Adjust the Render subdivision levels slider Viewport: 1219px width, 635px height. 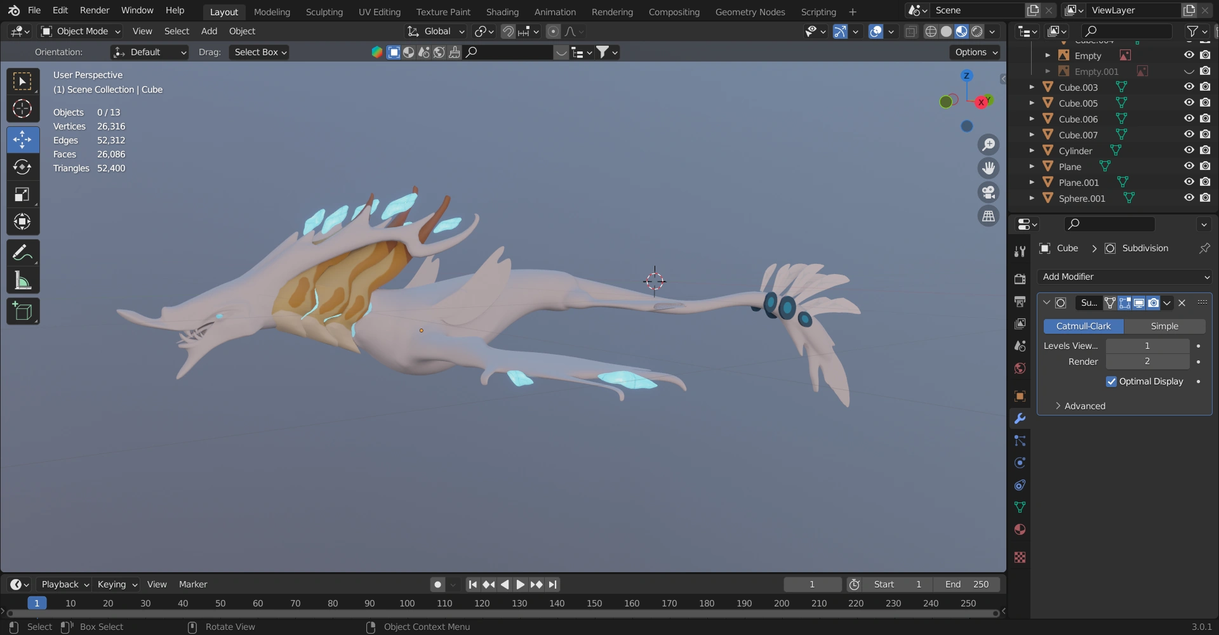[x=1147, y=361]
